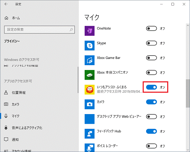Click the マイク page heading
Viewport: 190px width, 152px height.
92,18
